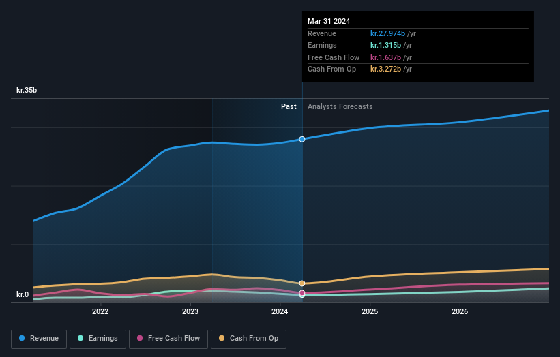Click the kr.3.272b cash from op value
Viewport: 560px width, 357px height.
[385, 69]
